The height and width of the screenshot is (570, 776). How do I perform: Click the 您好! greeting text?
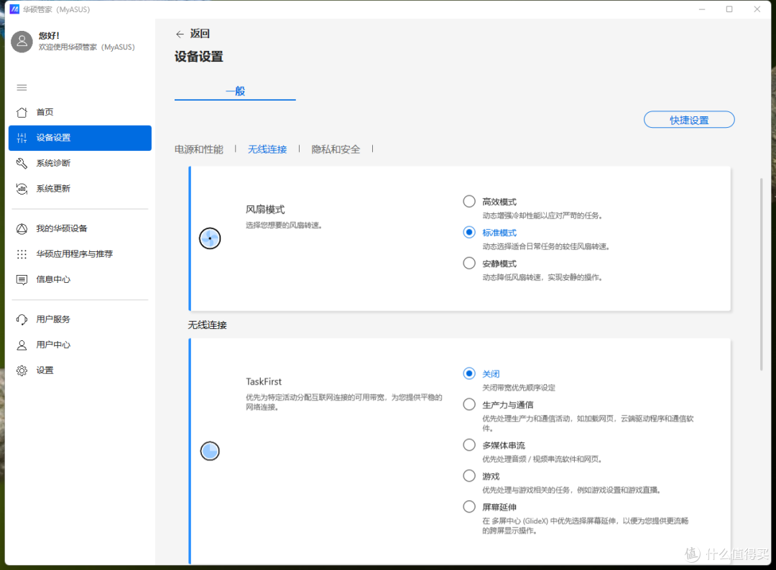[x=49, y=36]
